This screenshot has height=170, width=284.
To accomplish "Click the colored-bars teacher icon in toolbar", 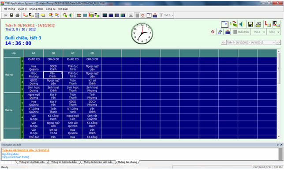I will click(x=97, y=15).
